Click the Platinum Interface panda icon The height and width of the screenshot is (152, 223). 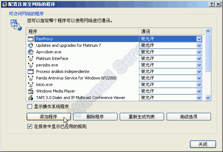tap(31, 58)
